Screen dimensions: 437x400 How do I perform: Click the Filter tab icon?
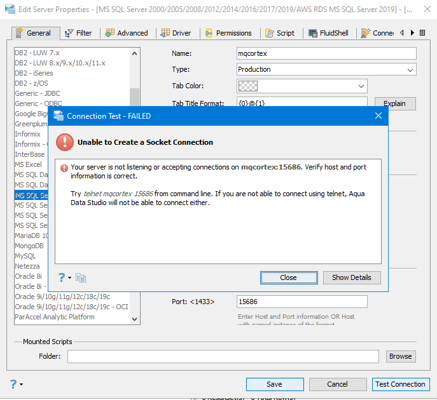coord(69,33)
